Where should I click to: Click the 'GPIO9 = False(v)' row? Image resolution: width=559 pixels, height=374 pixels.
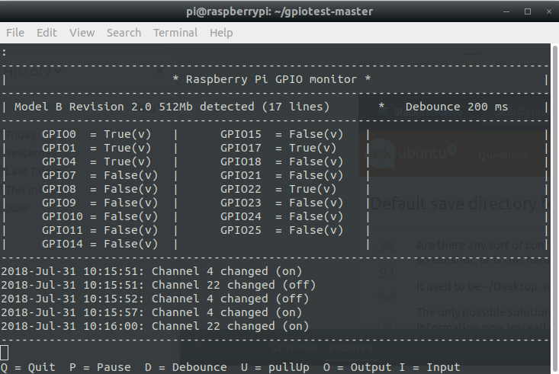[100, 203]
